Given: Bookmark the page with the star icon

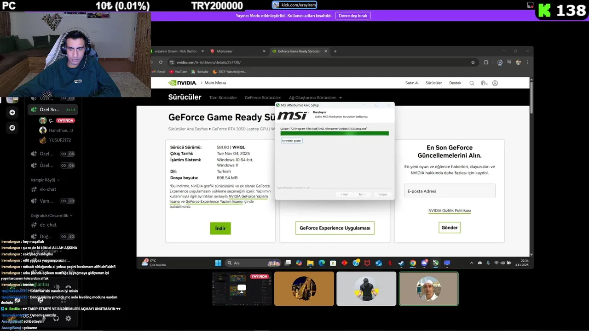Looking at the screenshot, I should tap(473, 62).
